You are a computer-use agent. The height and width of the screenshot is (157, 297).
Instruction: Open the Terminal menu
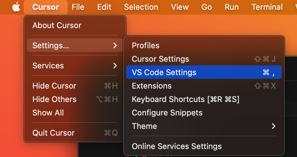267,7
